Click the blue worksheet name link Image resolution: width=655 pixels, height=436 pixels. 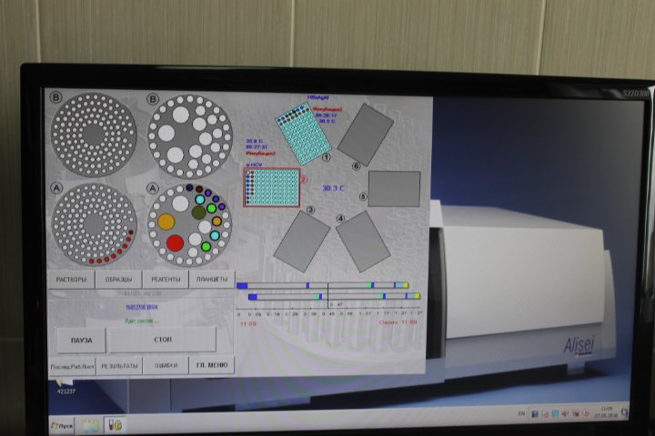[x=142, y=307]
